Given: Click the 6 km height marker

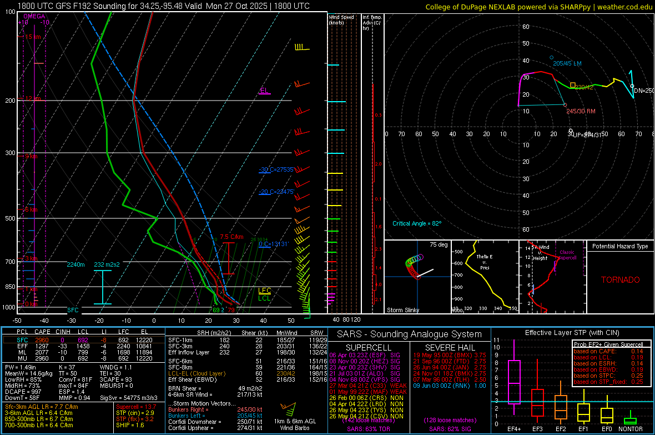Looking at the screenshot, I should click(31, 209).
